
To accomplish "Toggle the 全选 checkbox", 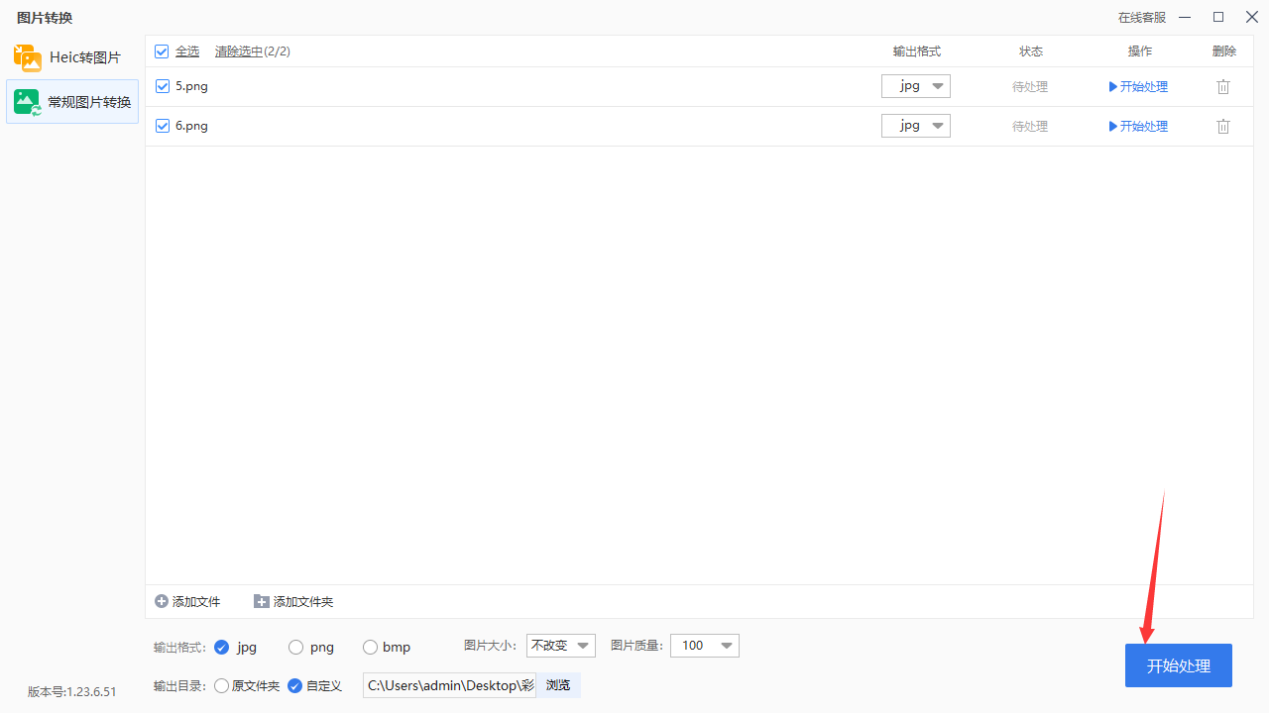I will [x=162, y=51].
